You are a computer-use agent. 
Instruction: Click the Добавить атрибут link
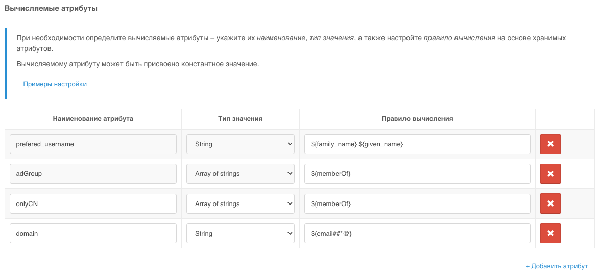coord(557,266)
